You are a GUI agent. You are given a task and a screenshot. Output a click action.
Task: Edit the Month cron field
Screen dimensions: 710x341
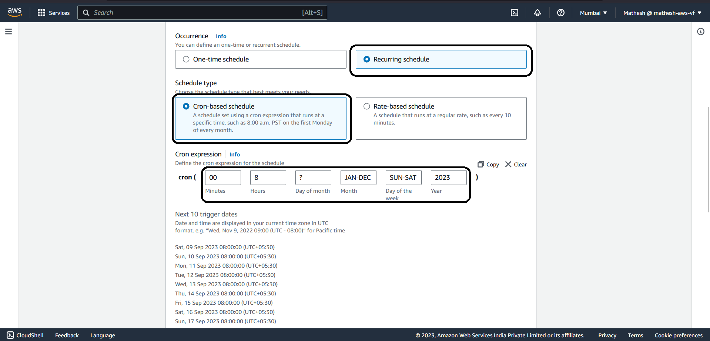coord(358,178)
